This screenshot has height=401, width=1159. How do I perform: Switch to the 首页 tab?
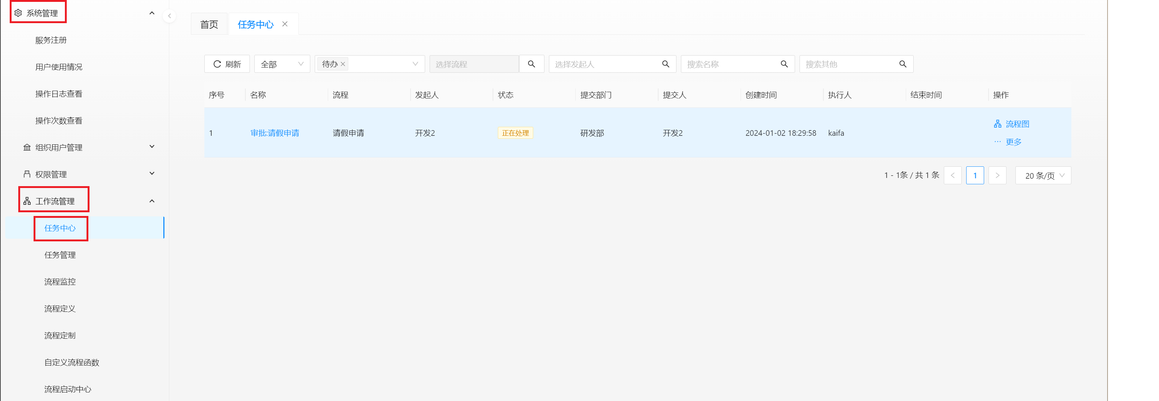coord(209,24)
